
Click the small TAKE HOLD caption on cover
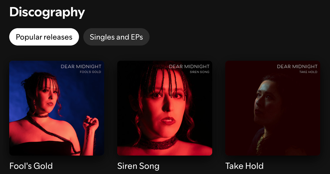click(308, 72)
